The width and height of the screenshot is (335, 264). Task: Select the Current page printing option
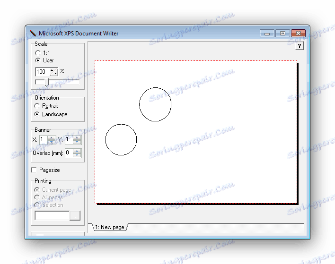pos(37,189)
